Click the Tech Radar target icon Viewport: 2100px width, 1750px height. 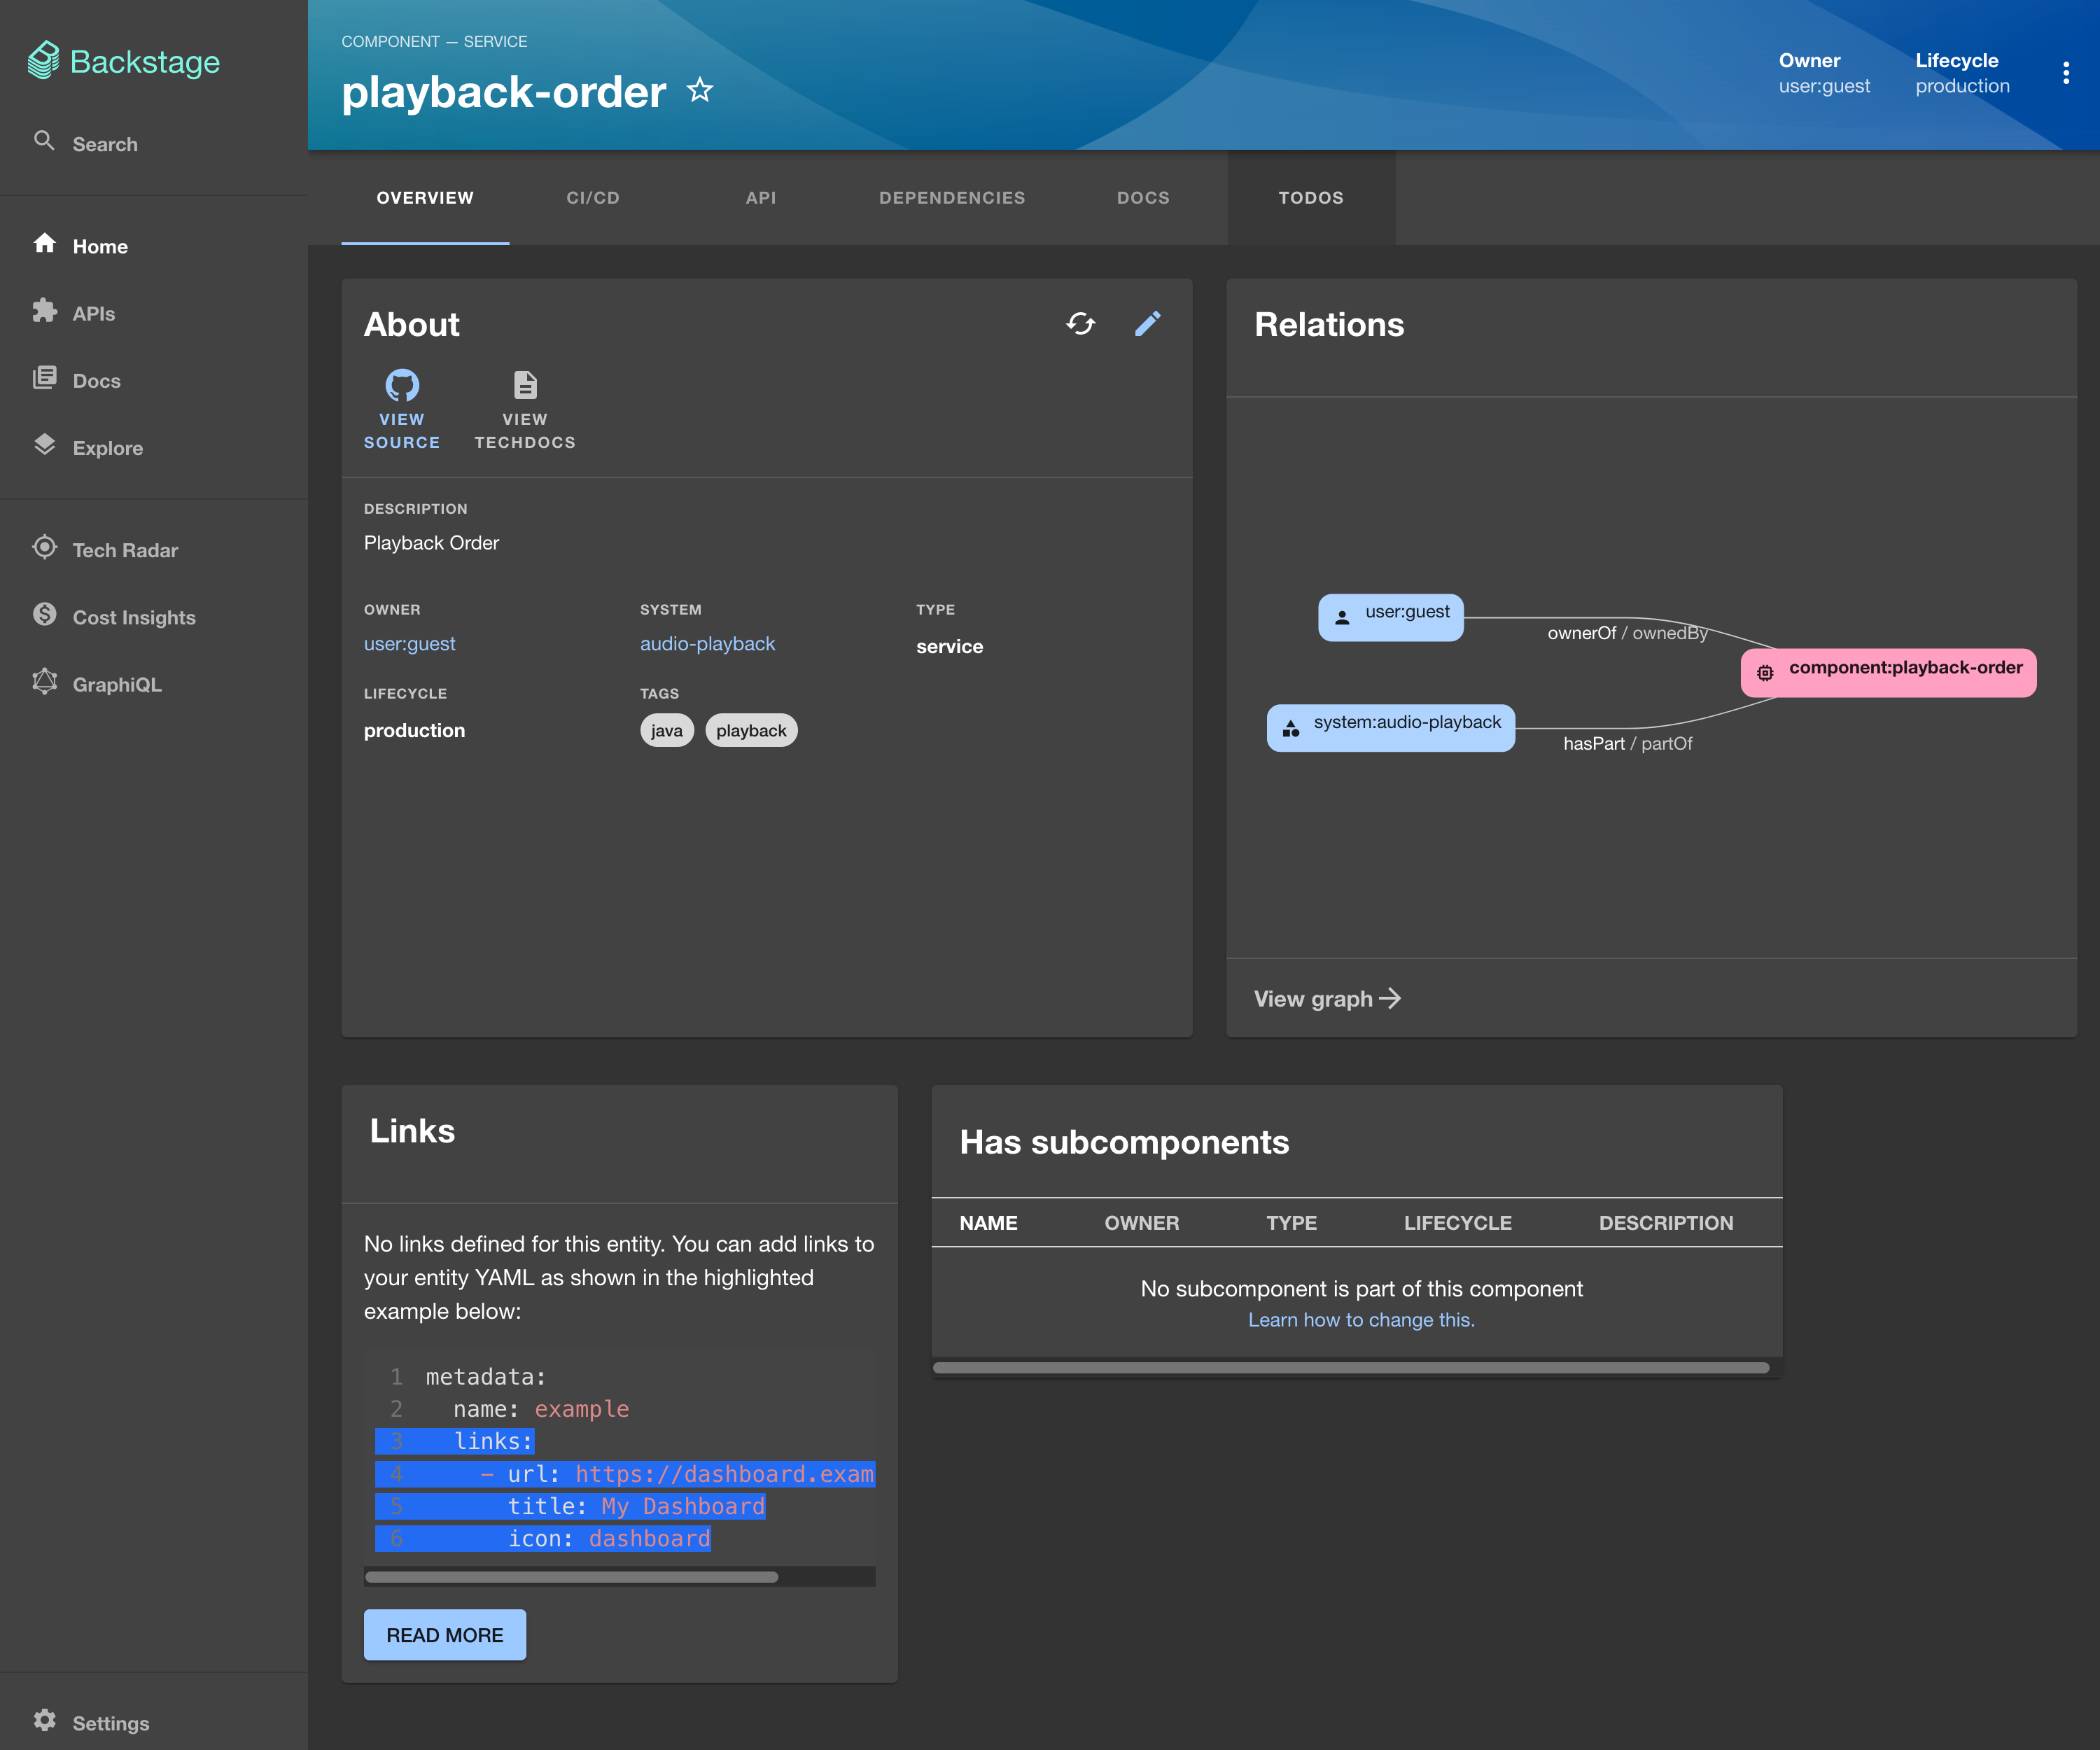[x=44, y=547]
